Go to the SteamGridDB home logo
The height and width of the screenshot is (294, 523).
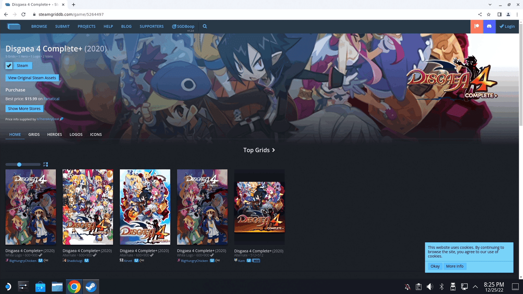click(14, 27)
